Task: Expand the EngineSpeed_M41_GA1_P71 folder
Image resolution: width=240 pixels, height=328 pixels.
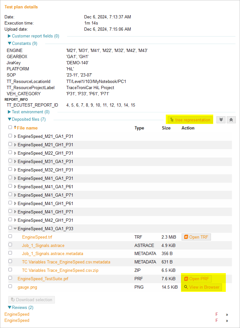Action: coord(15,195)
